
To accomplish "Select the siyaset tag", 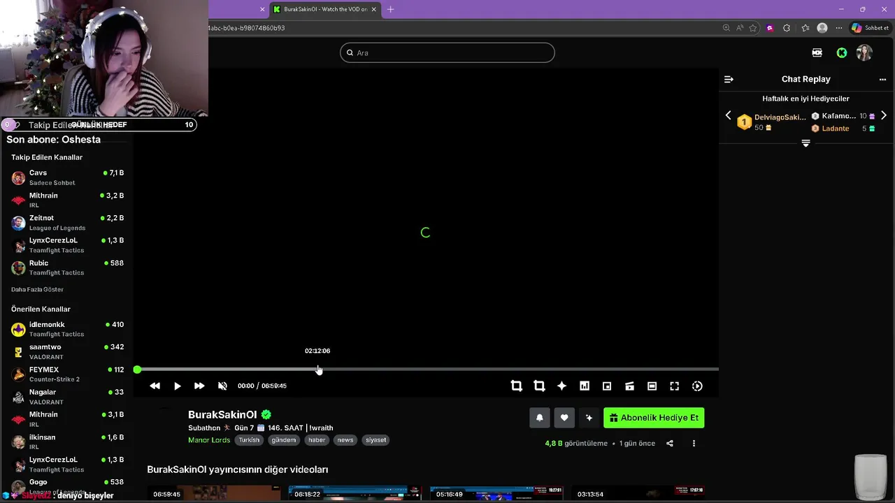I will pyautogui.click(x=375, y=440).
